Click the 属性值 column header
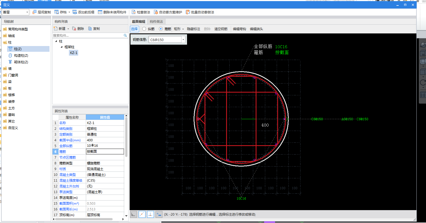 (105, 117)
